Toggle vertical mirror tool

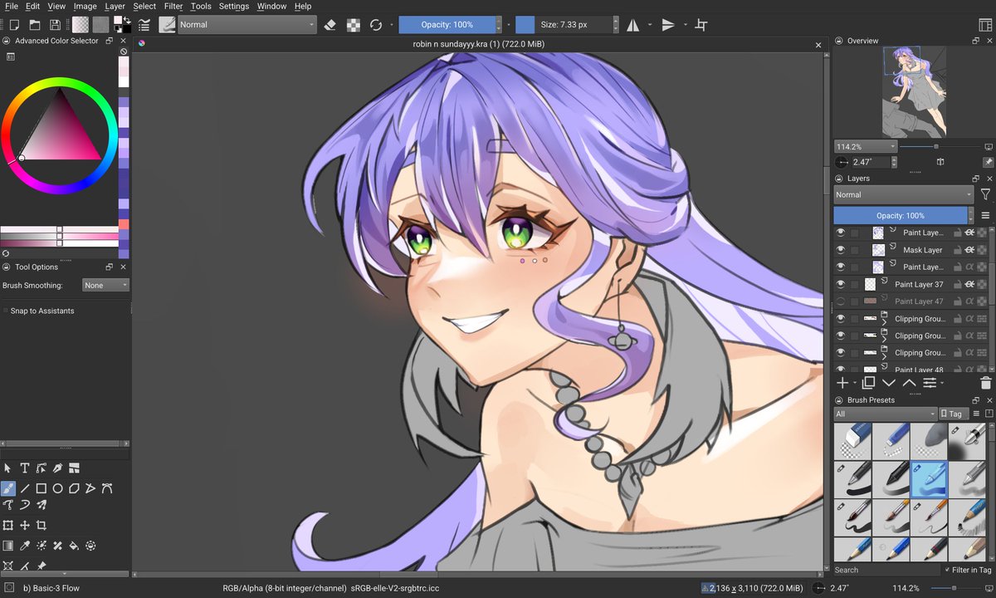pos(668,25)
